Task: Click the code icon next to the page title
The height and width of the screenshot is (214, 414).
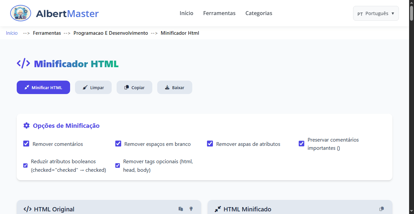Action: 23,63
